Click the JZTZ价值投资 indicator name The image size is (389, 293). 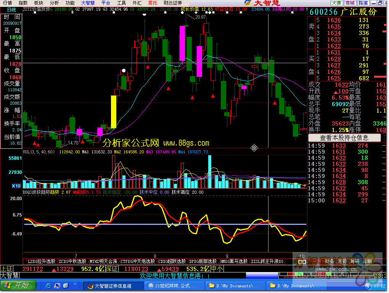[37, 9]
